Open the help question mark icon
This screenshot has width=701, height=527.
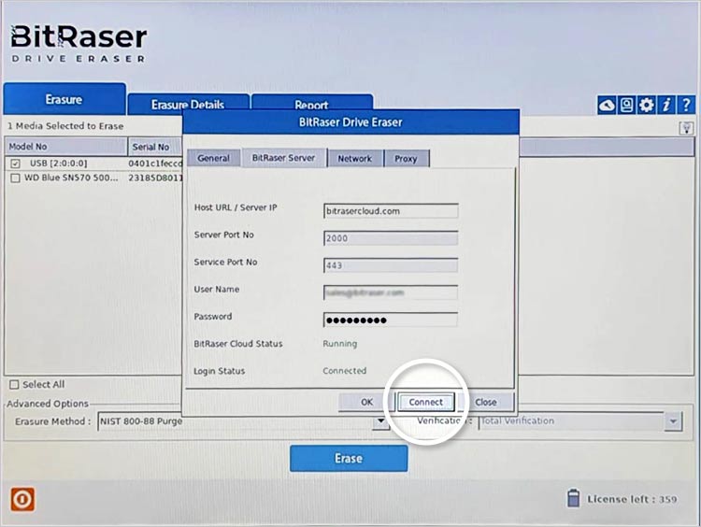coord(686,105)
